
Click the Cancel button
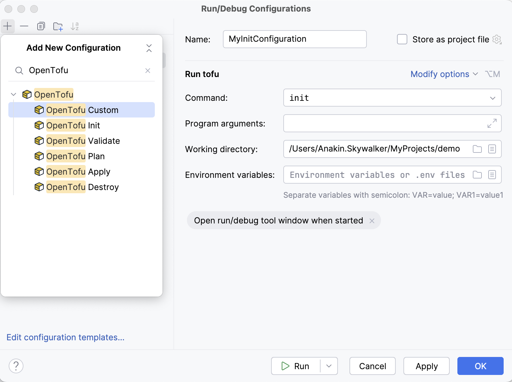(x=373, y=366)
